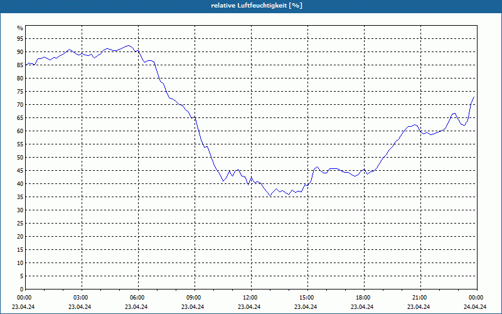Click the local curve peak near 22:45
502x314 pixels.
pyautogui.click(x=454, y=113)
